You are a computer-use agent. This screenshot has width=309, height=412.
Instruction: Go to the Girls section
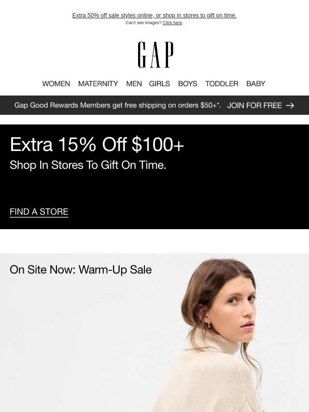click(159, 83)
